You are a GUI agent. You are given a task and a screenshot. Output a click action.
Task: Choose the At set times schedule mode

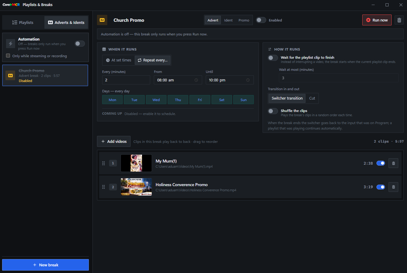pos(118,60)
